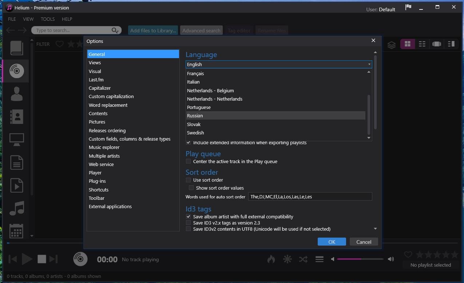Viewport: 464px width, 283px height.
Task: Open the HELP menu
Action: (x=67, y=19)
